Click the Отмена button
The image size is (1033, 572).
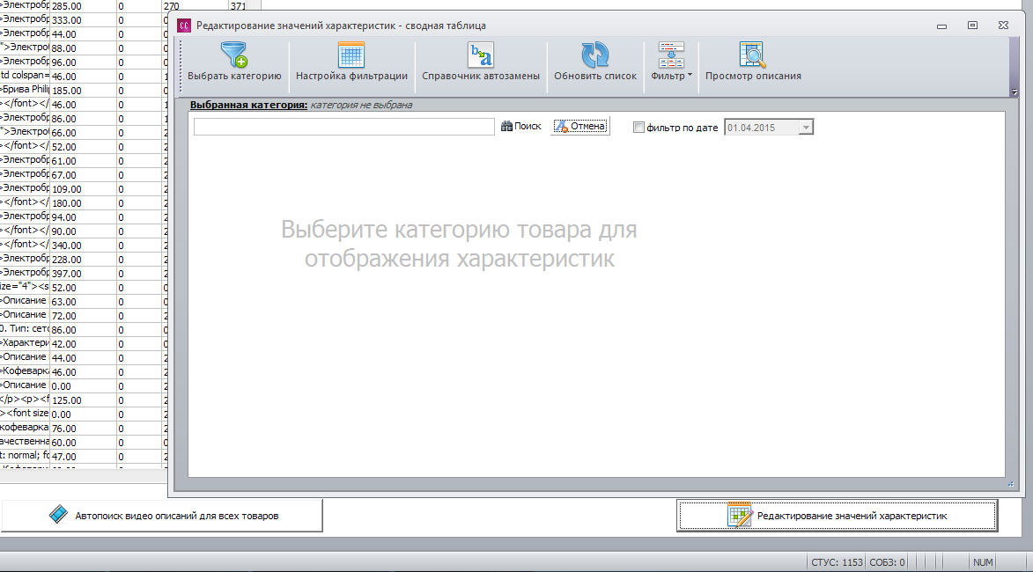(x=580, y=127)
